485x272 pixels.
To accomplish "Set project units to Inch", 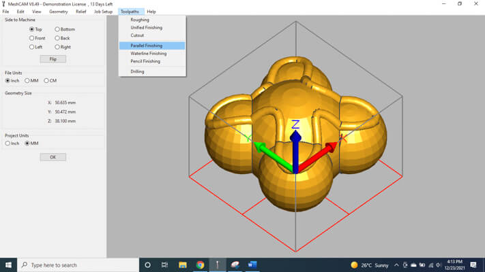I will (8, 143).
